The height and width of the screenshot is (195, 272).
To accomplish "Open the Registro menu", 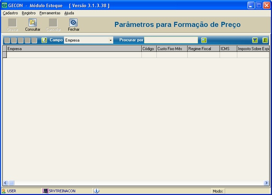I will tap(29, 13).
